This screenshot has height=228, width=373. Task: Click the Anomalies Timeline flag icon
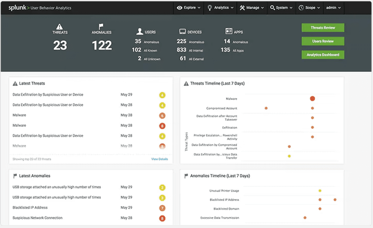pos(185,176)
